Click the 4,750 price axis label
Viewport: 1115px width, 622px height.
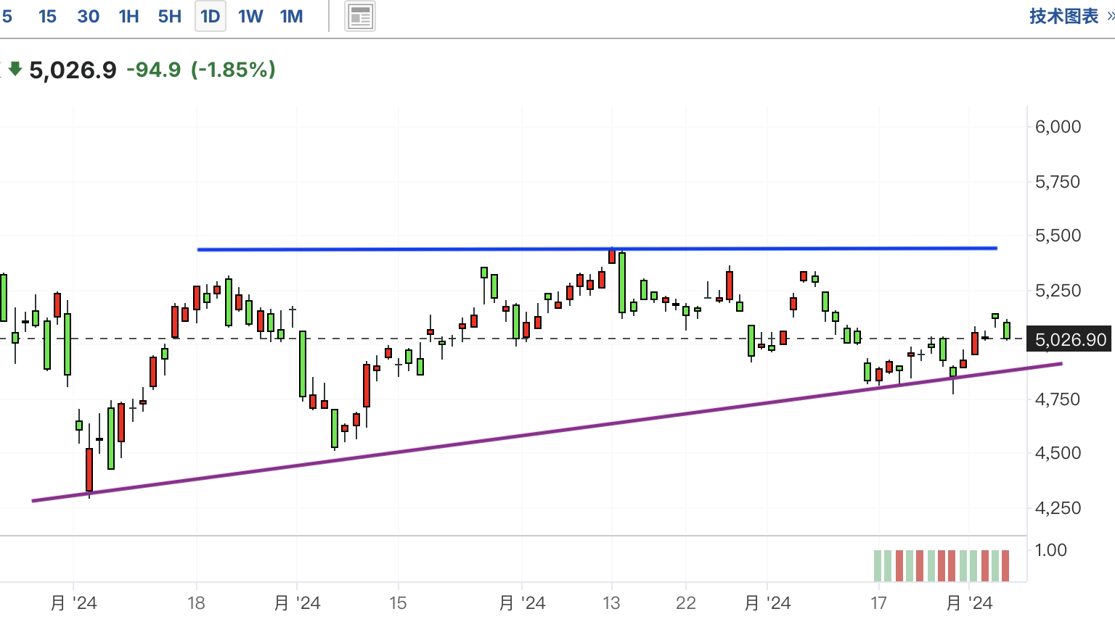(x=1058, y=399)
